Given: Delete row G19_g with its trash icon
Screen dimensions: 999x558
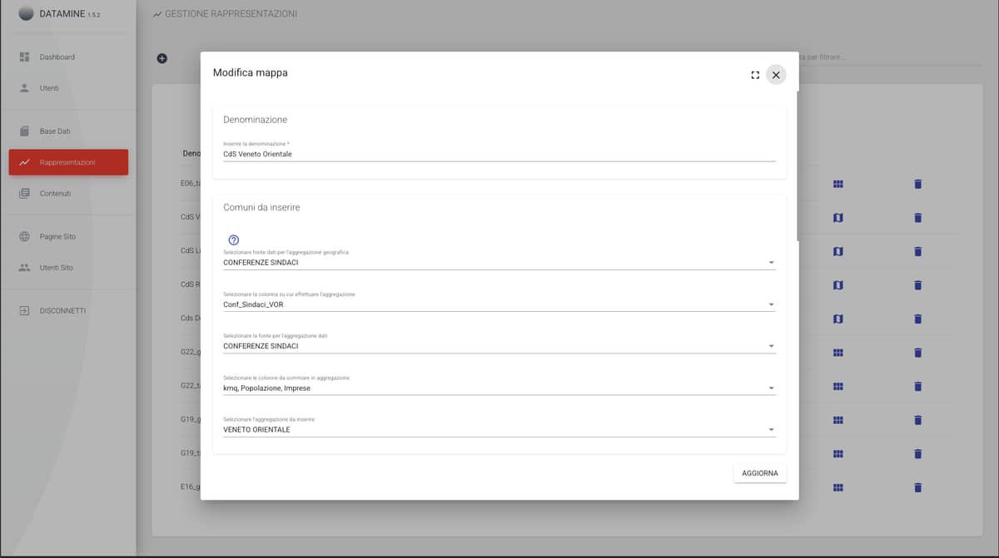Looking at the screenshot, I should 918,420.
